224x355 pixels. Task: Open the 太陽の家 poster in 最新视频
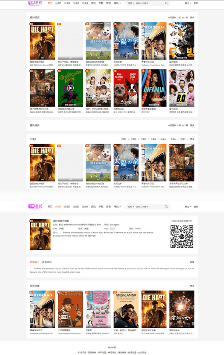tap(126, 41)
